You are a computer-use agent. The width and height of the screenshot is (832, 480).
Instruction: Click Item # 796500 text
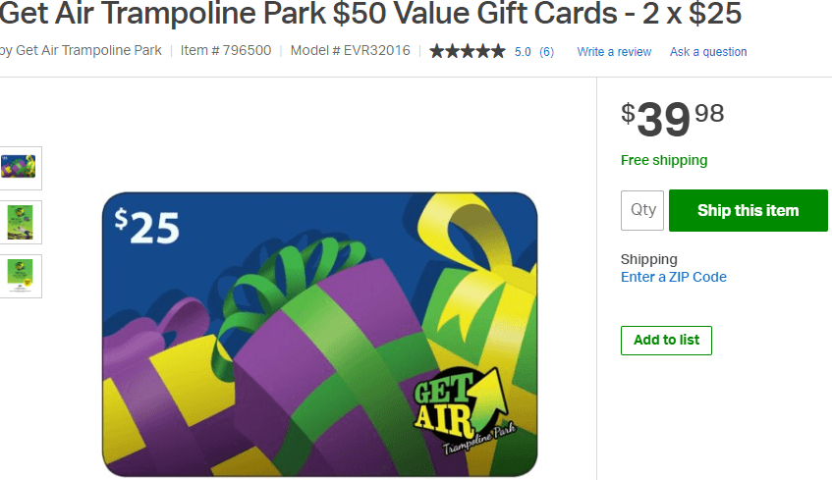pyautogui.click(x=226, y=50)
